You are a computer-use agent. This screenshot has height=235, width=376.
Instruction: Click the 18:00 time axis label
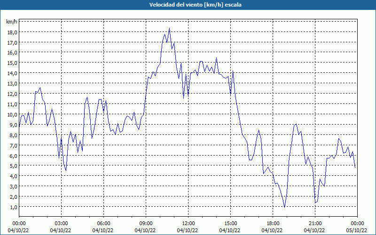(x=273, y=224)
